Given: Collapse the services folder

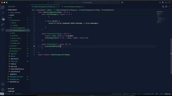Looking at the screenshot, I should point(14,46).
